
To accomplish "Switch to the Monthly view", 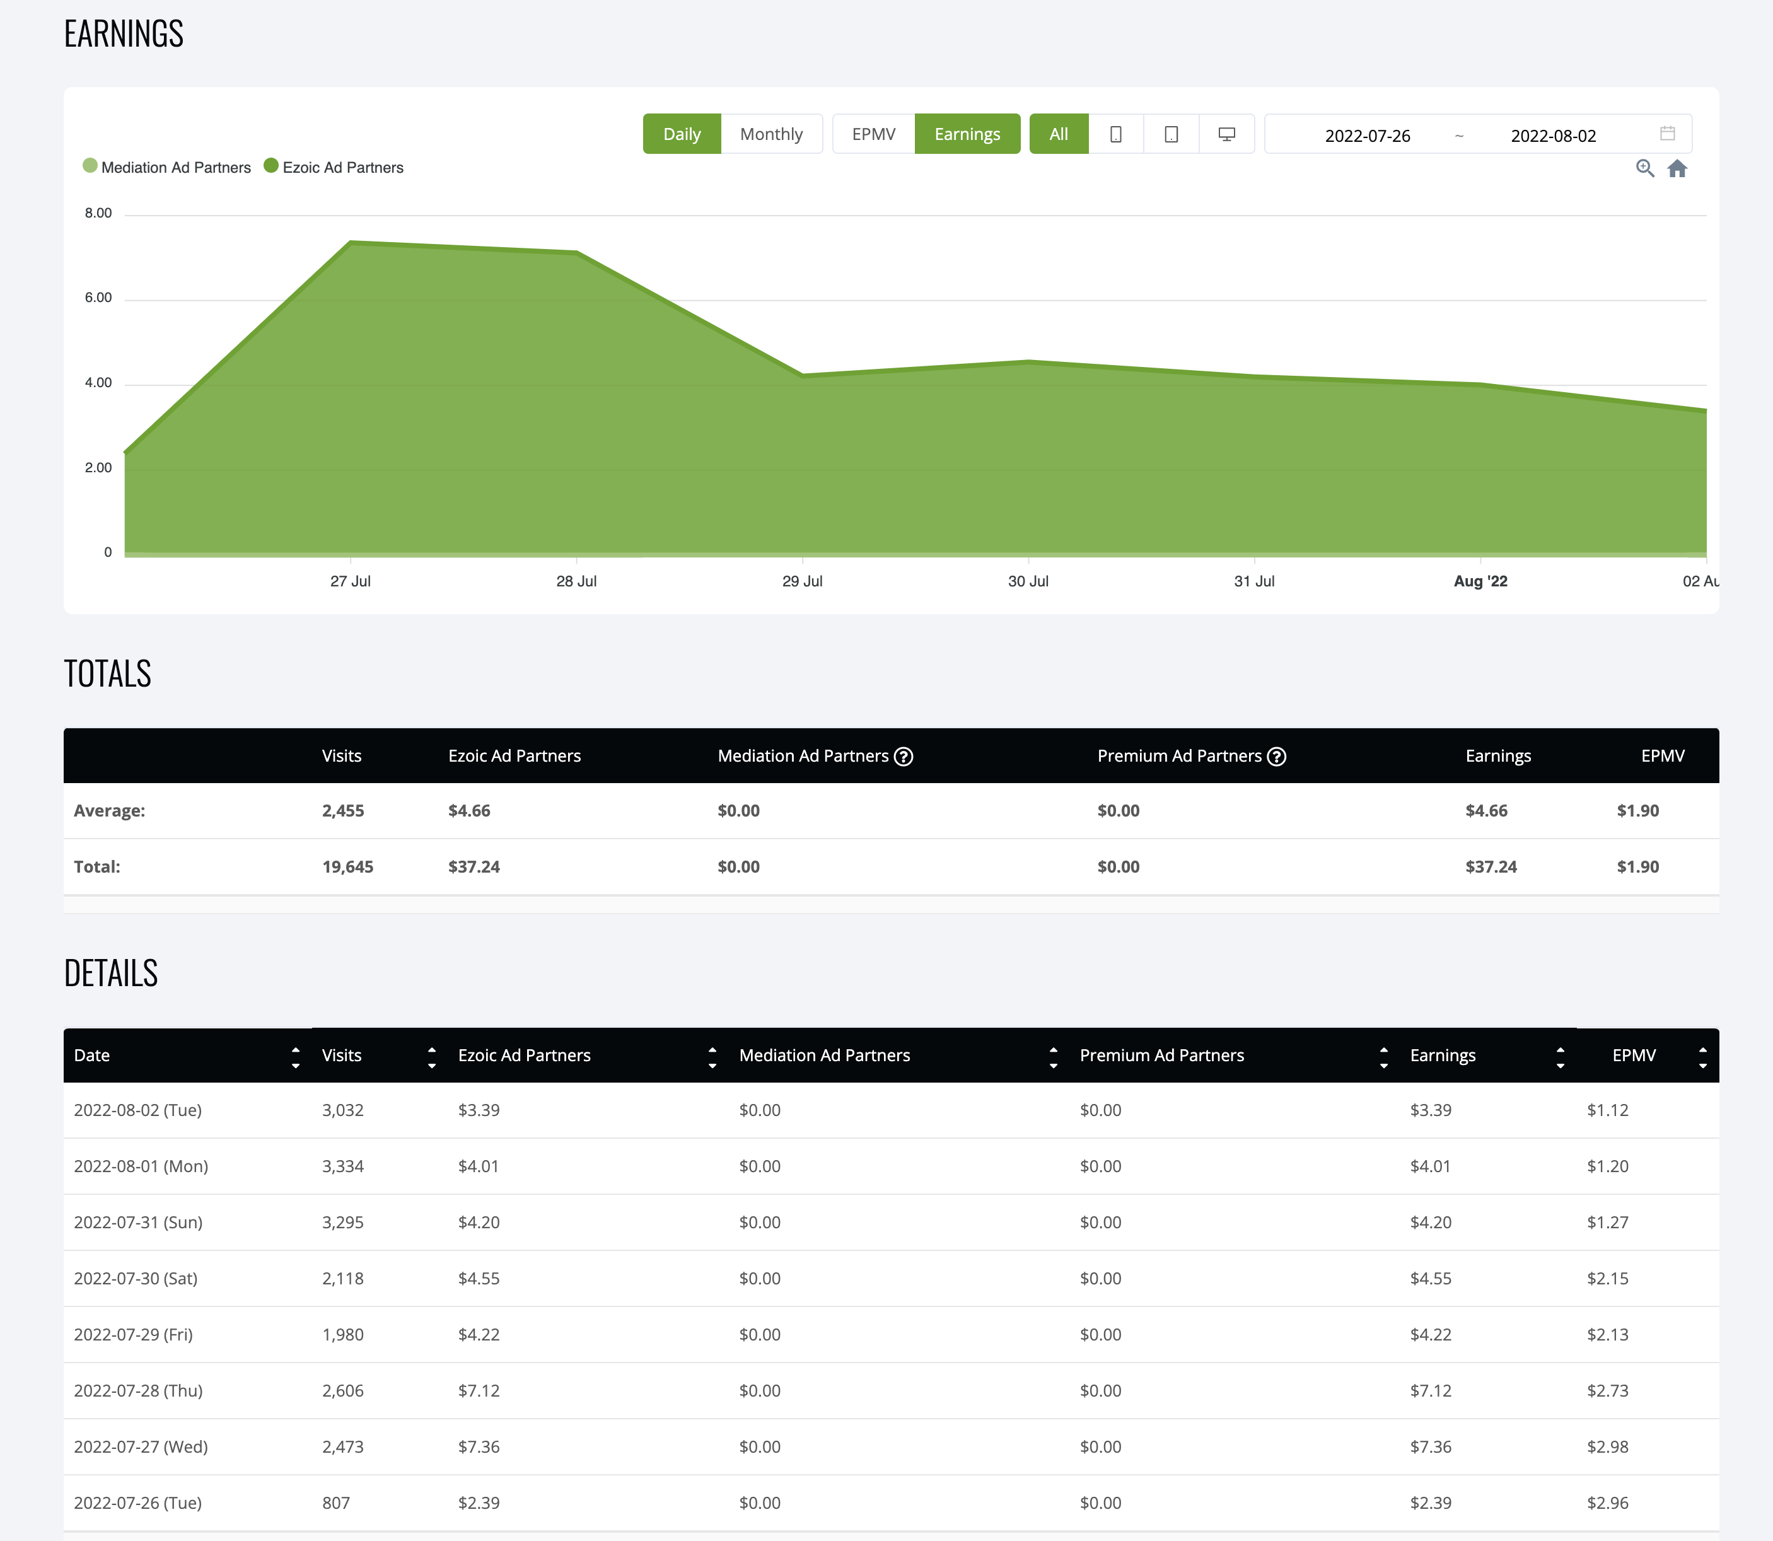I will (771, 134).
